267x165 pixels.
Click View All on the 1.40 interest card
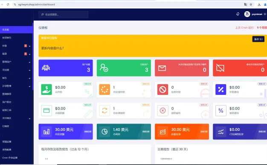[x=146, y=132]
